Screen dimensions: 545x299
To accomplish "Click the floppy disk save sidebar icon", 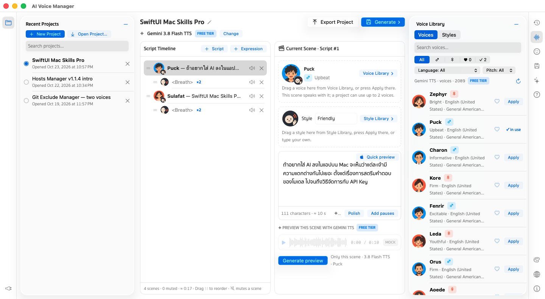I will click(x=537, y=66).
